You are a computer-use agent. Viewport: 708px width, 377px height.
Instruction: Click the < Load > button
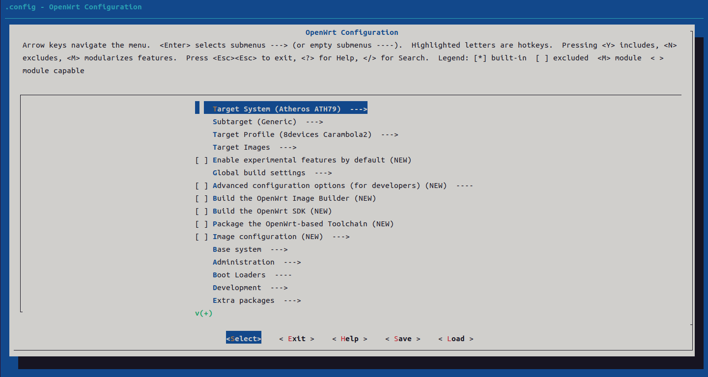pos(455,339)
